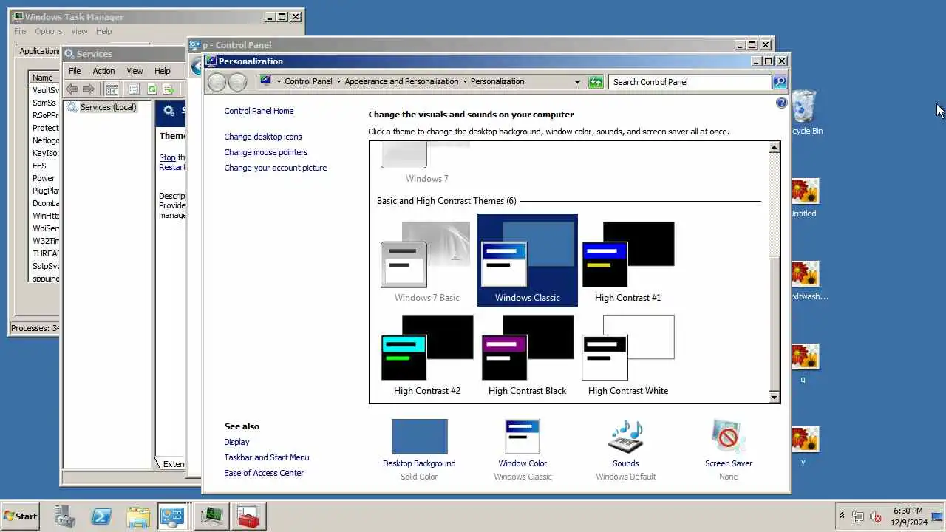
Task: Click Services toolbar back arrow
Action: (x=72, y=89)
